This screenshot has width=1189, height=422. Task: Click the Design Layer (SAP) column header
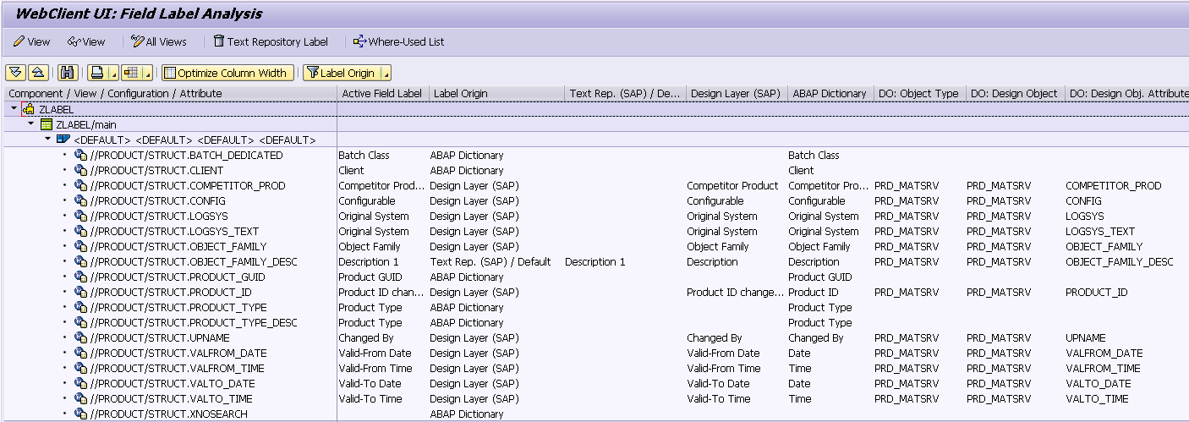(x=736, y=93)
